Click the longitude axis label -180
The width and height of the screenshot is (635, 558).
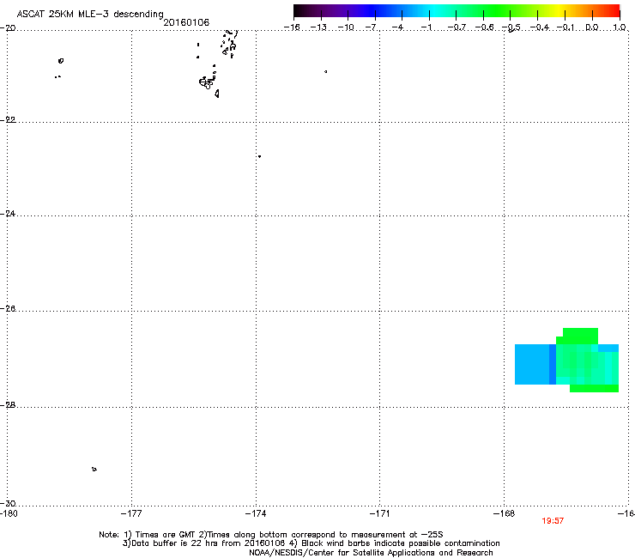tap(9, 514)
